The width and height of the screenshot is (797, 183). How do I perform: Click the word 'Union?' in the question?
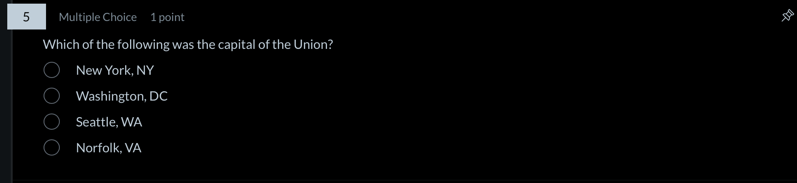(x=313, y=44)
